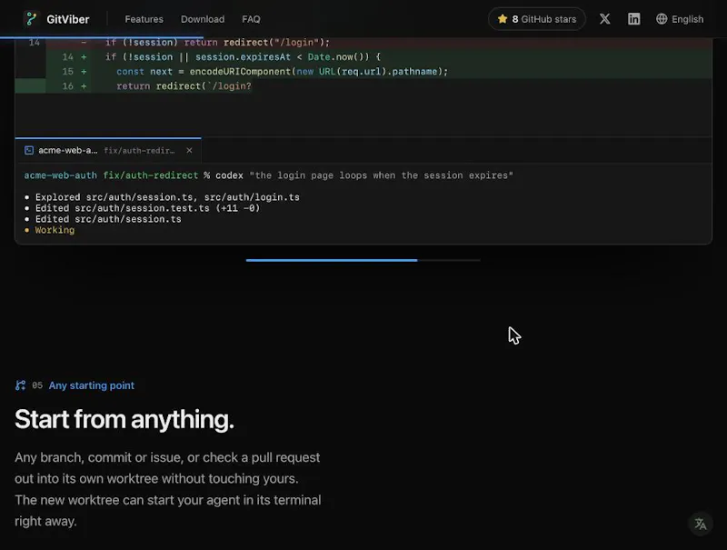This screenshot has width=727, height=550.
Task: Click the paragraph starting 'Any branch, commit'
Action: pyautogui.click(x=168, y=489)
